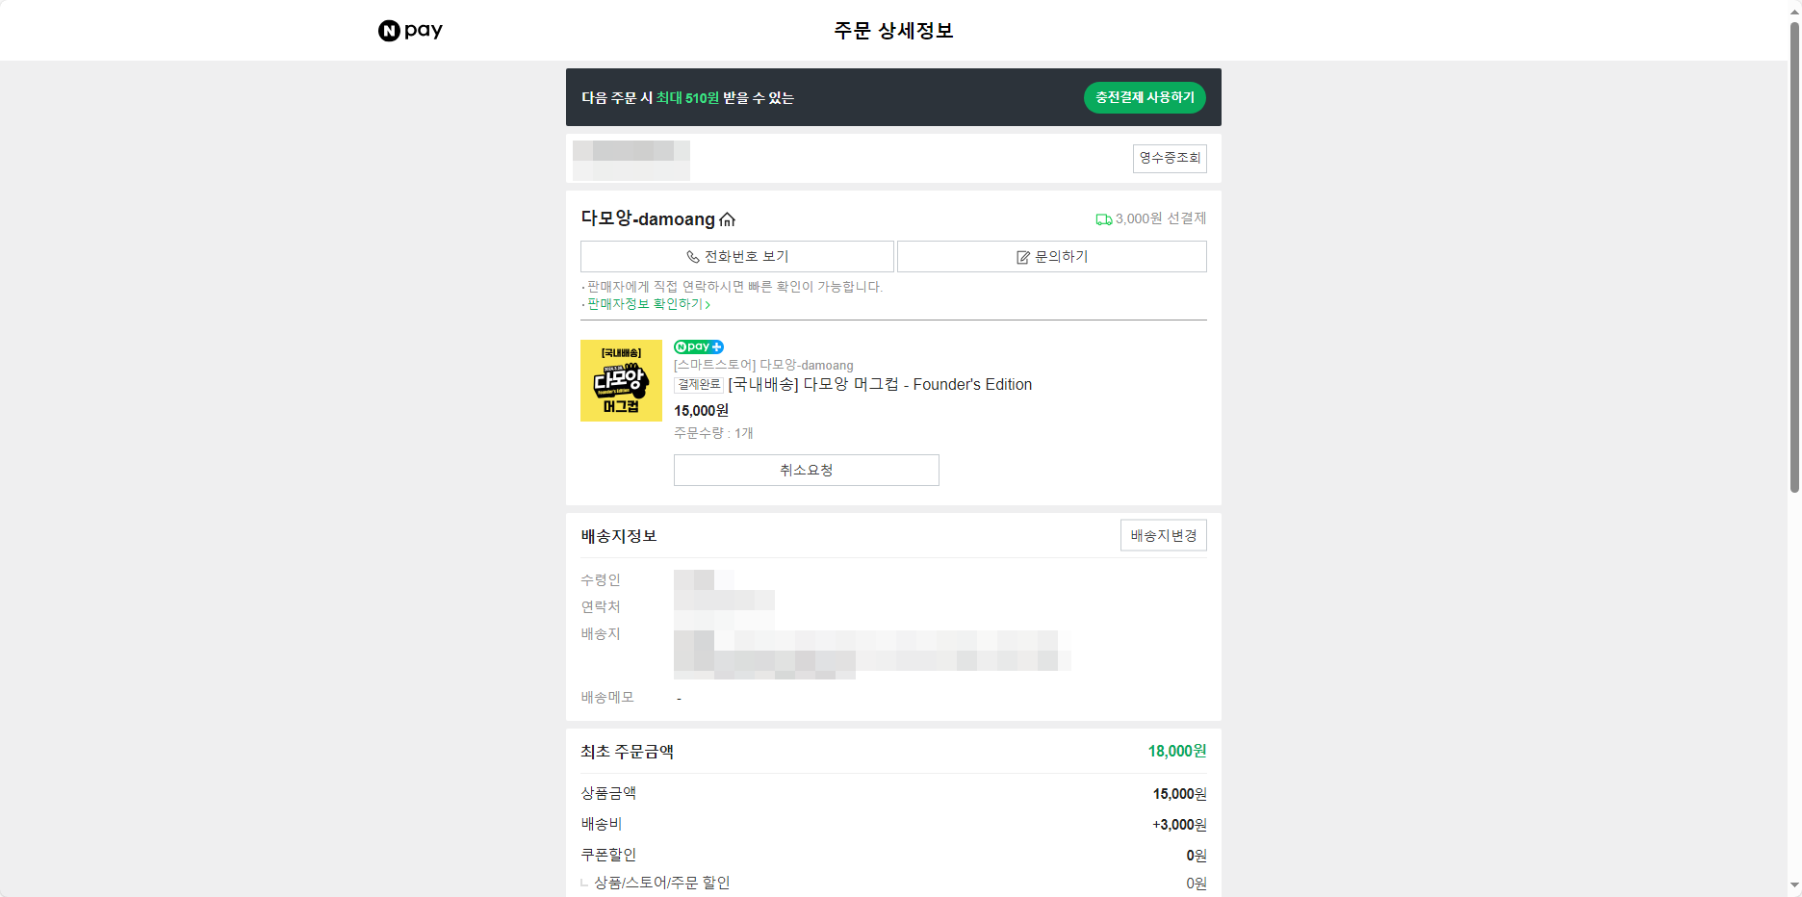Viewport: 1802px width, 897px height.
Task: Click pencil icon in 문의하기
Action: click(1023, 257)
